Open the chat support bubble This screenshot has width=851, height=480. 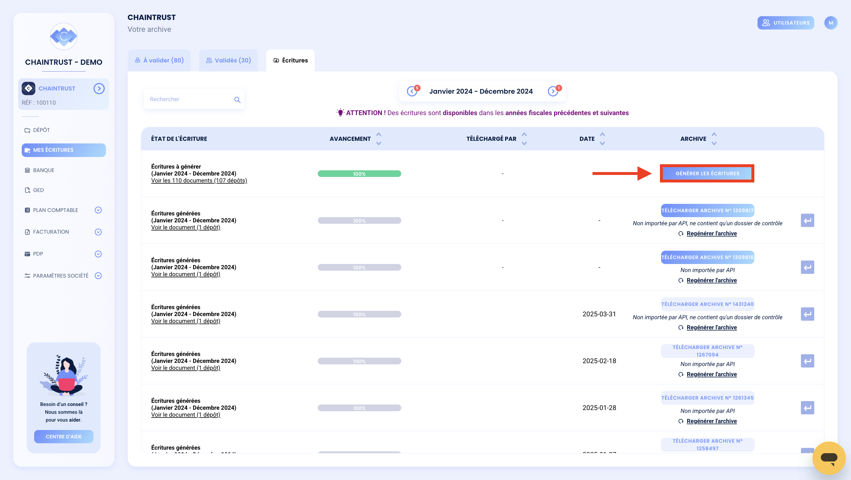[x=829, y=458]
